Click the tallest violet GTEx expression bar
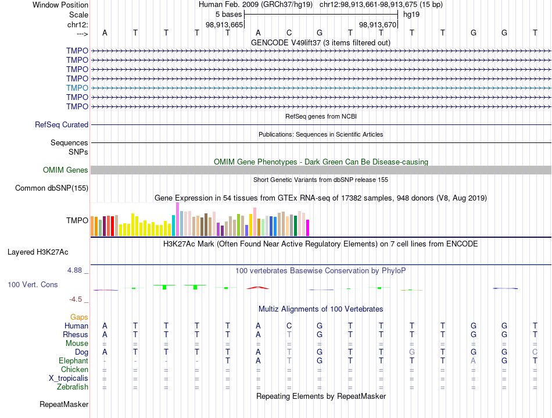552x418 pixels. pos(178,219)
